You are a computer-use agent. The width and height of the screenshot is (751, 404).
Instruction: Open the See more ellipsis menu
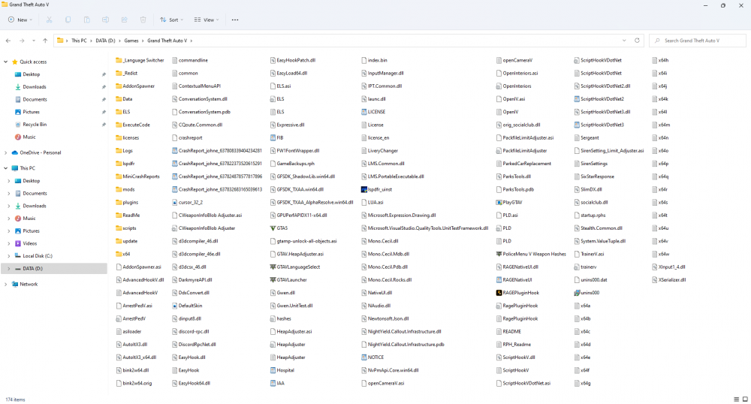(x=234, y=20)
